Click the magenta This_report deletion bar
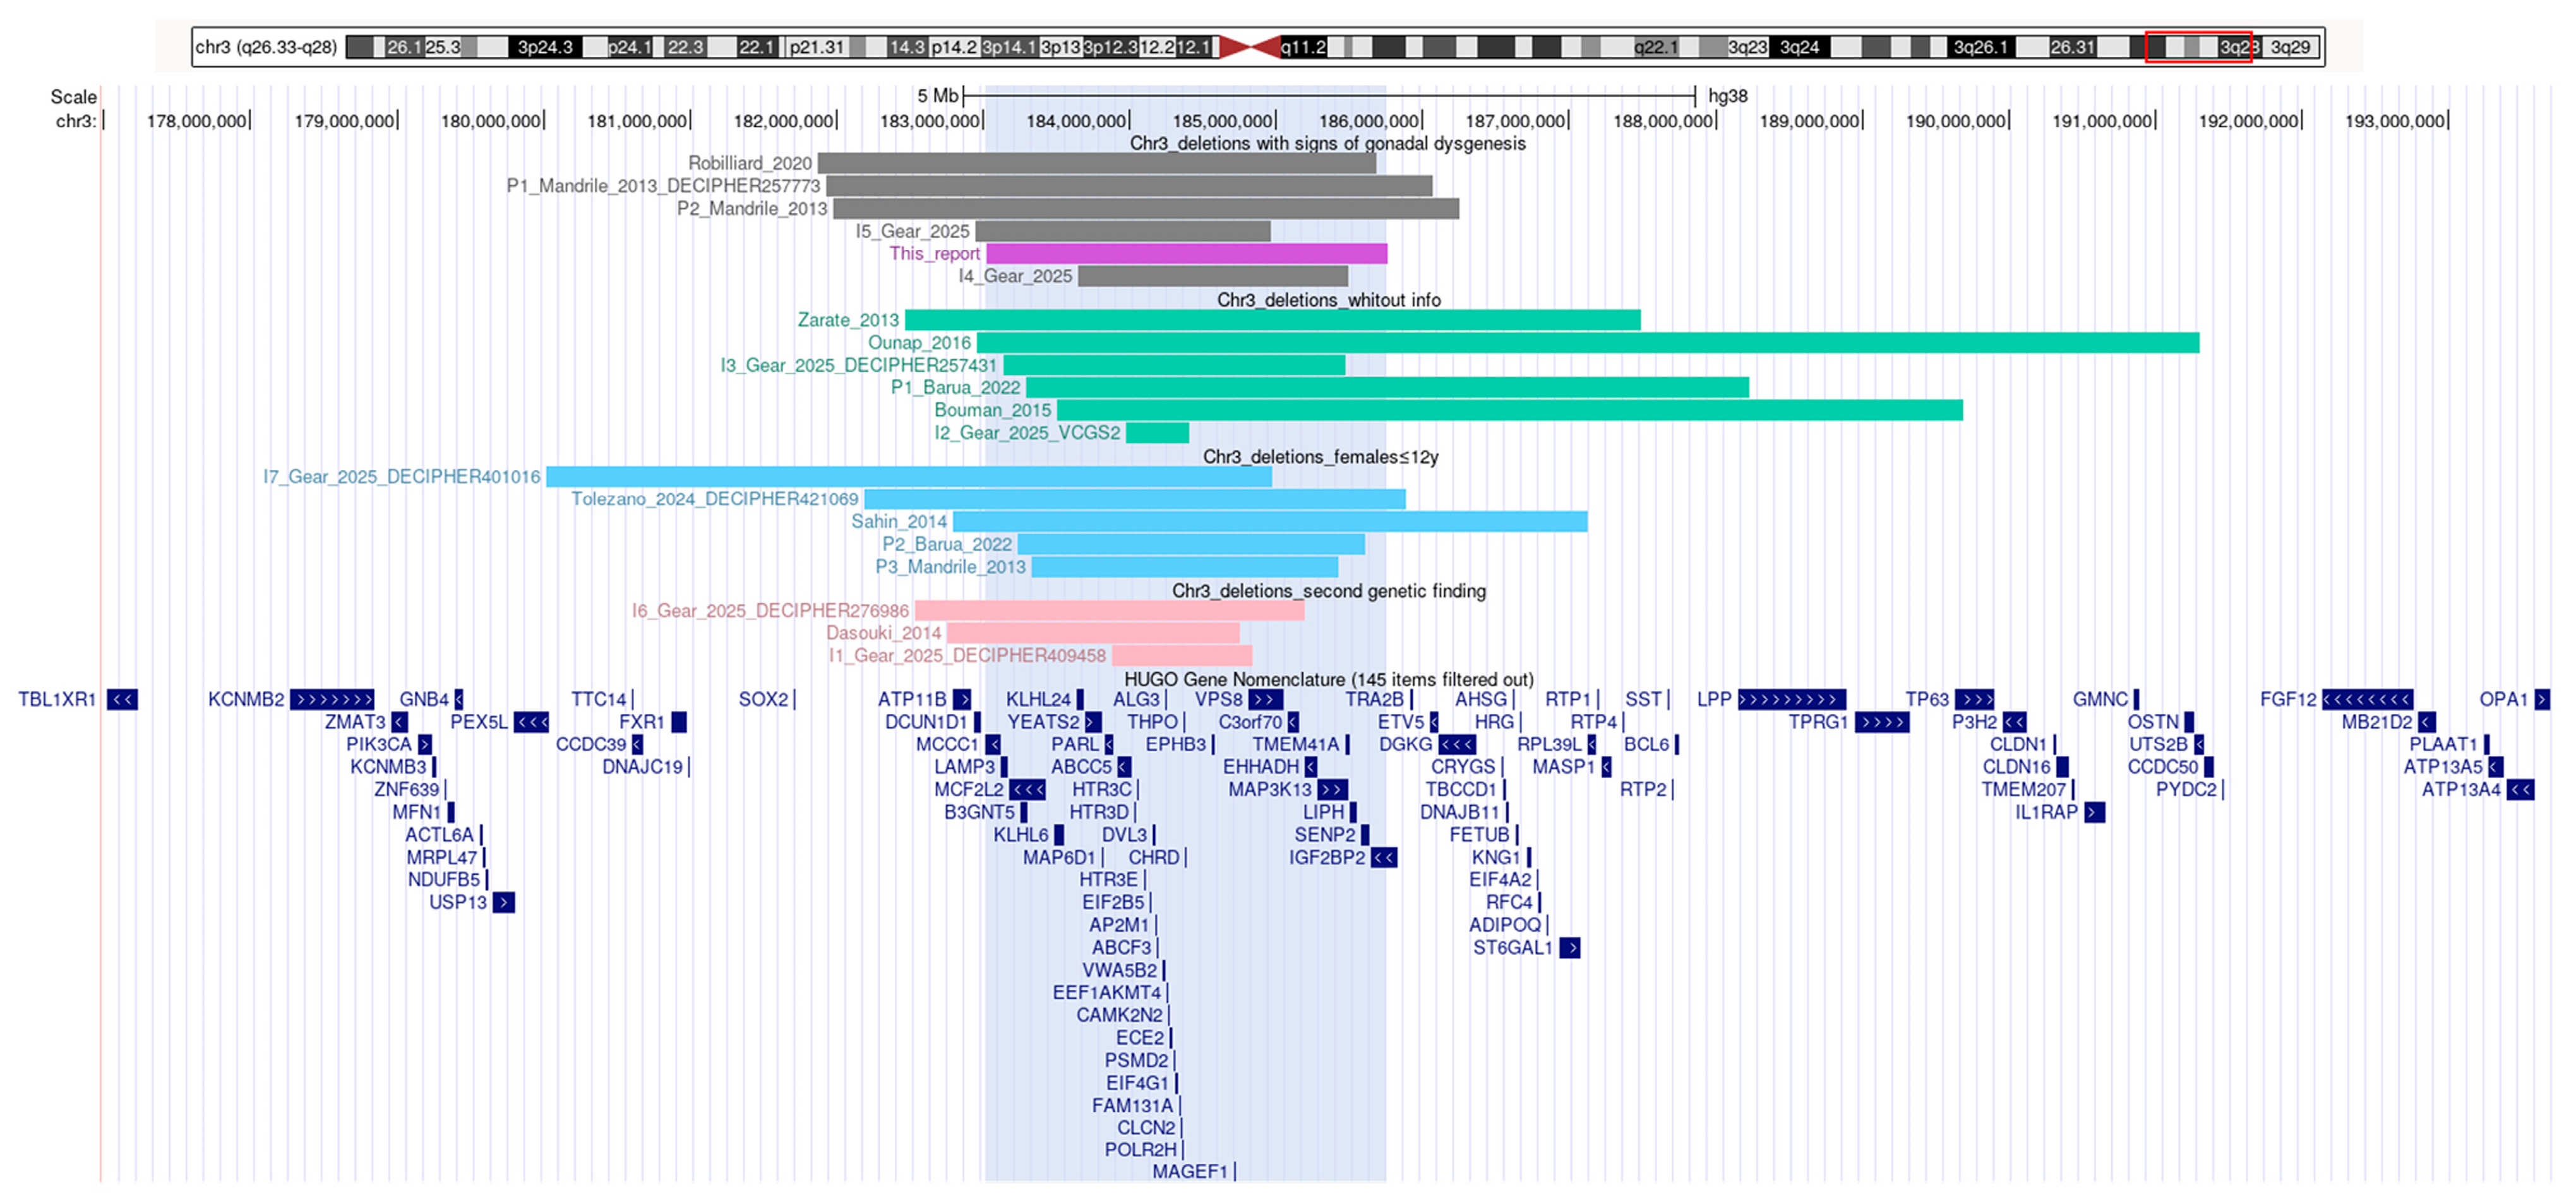 (x=1186, y=254)
